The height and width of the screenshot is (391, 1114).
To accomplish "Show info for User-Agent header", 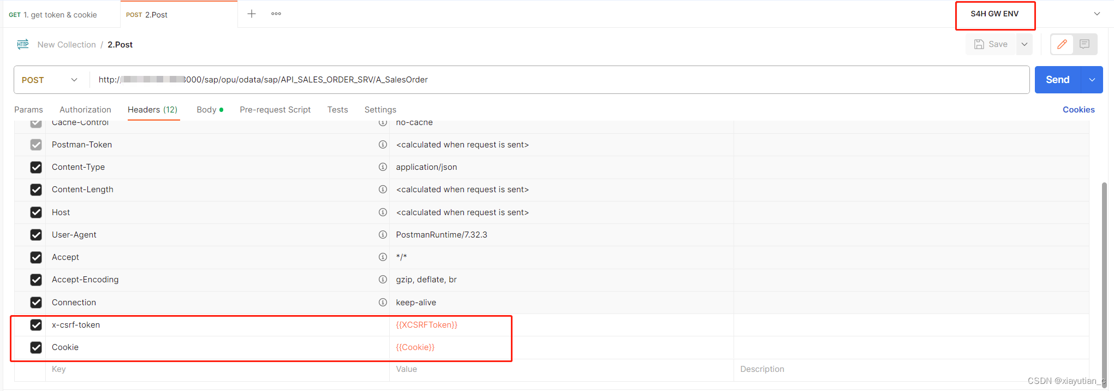I will [x=383, y=235].
